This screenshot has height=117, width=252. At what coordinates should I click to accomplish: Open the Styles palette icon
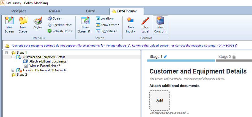click(x=38, y=20)
